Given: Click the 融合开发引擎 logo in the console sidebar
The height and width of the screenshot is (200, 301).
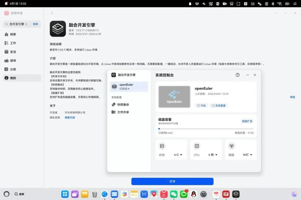Looking at the screenshot, I should [x=114, y=75].
